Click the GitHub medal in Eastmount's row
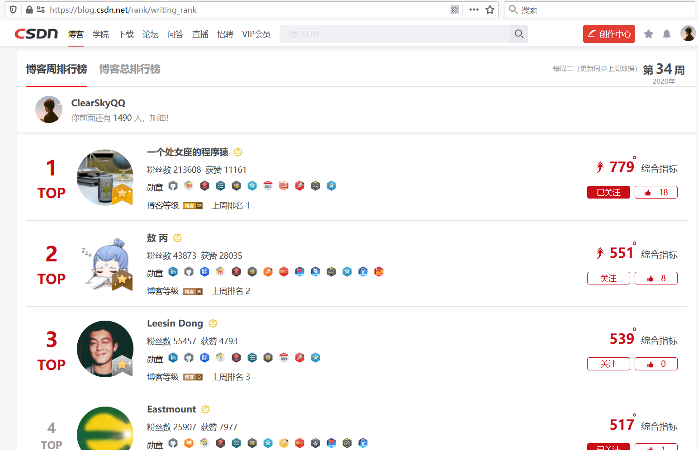Image resolution: width=698 pixels, height=450 pixels. coord(173,443)
